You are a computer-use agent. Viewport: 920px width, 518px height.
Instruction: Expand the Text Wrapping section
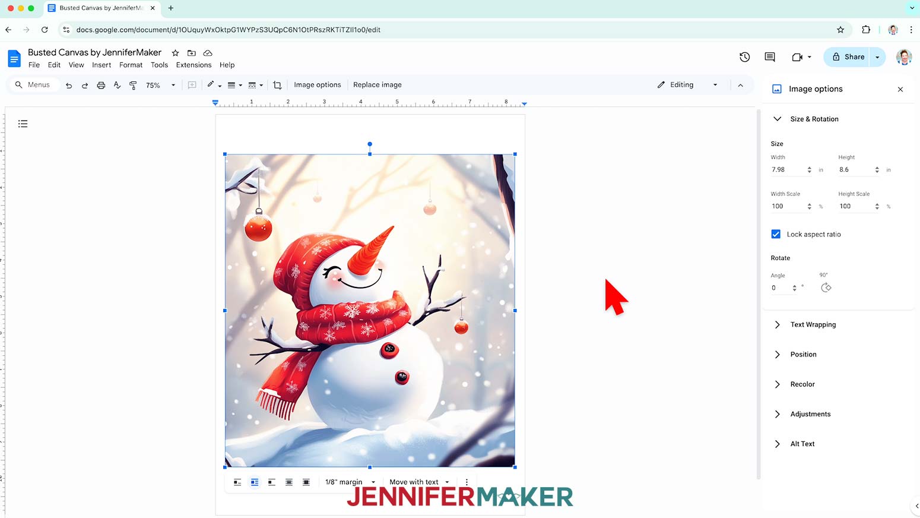click(x=777, y=324)
